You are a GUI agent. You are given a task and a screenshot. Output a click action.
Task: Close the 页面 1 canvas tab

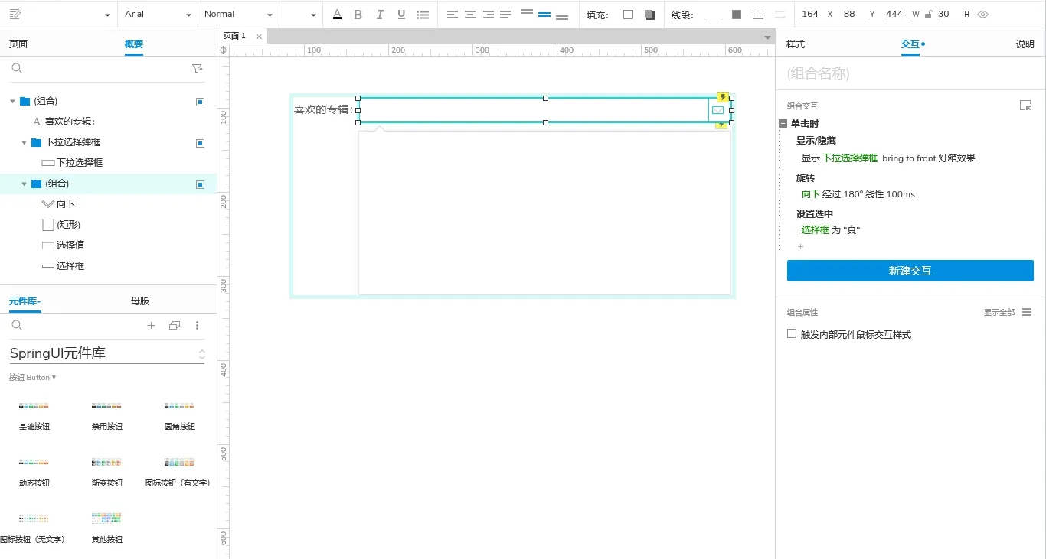pyautogui.click(x=259, y=37)
